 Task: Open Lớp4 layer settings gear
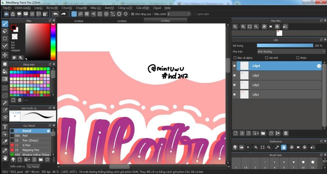319,66
